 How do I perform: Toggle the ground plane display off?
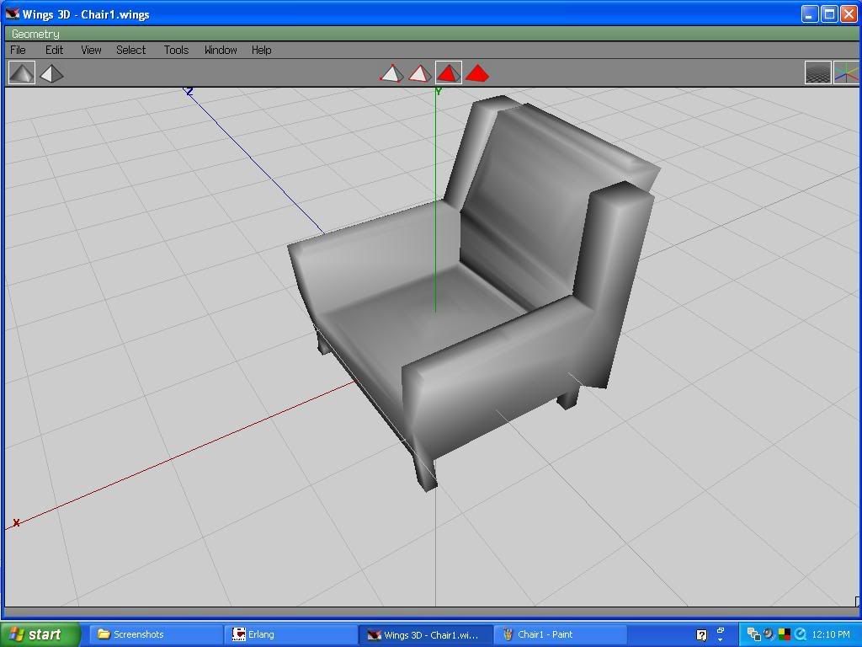[x=817, y=73]
